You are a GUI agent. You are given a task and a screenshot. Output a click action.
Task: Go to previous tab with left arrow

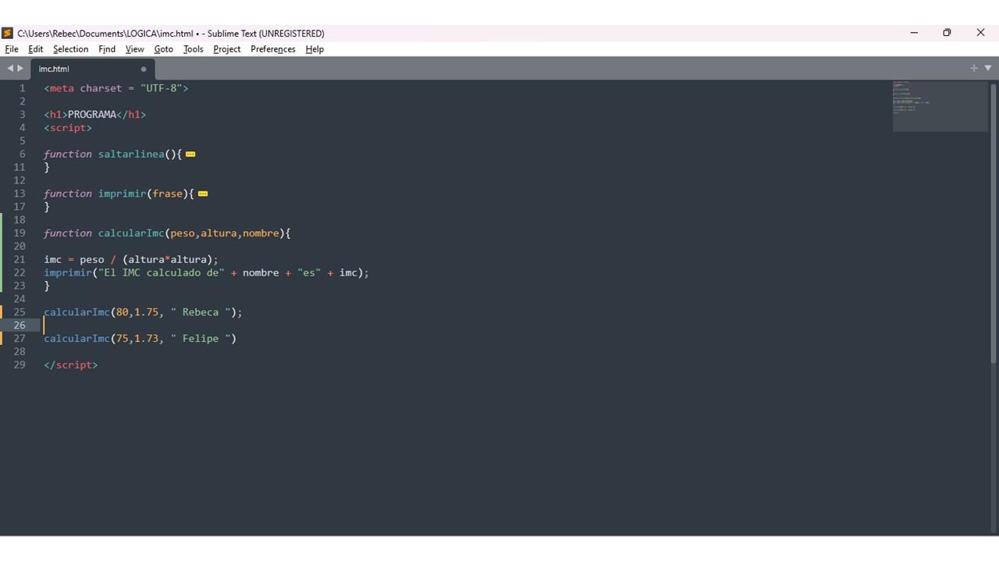[10, 69]
